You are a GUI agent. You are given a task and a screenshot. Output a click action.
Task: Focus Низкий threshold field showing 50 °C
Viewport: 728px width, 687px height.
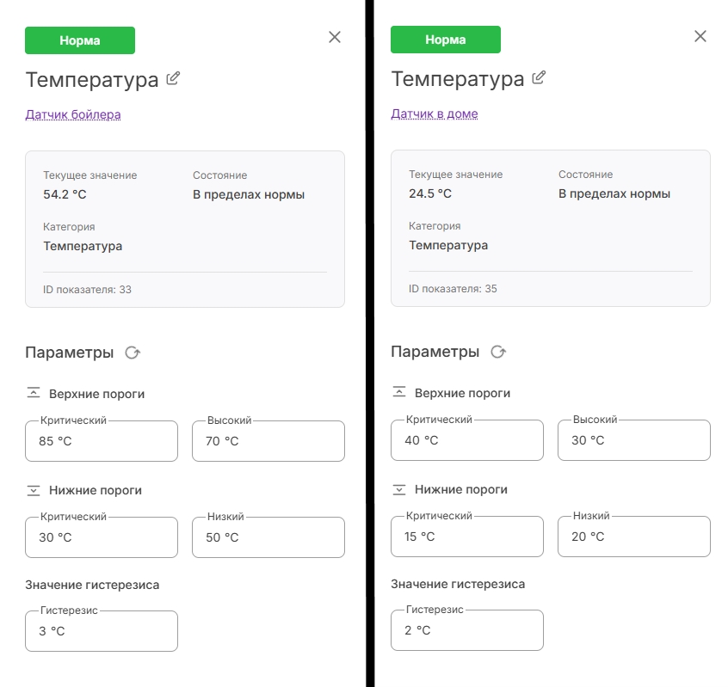click(268, 537)
